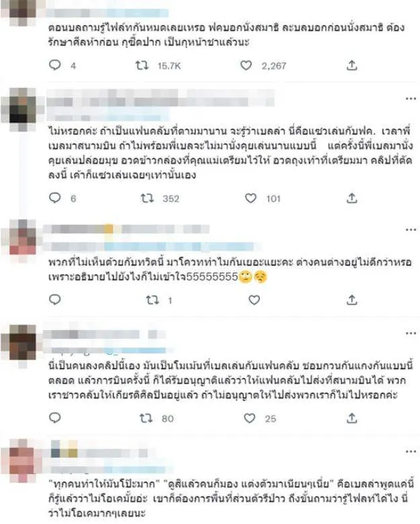The height and width of the screenshot is (524, 420).
Task: Retweet the post with 80 retweets
Action: pos(146,418)
